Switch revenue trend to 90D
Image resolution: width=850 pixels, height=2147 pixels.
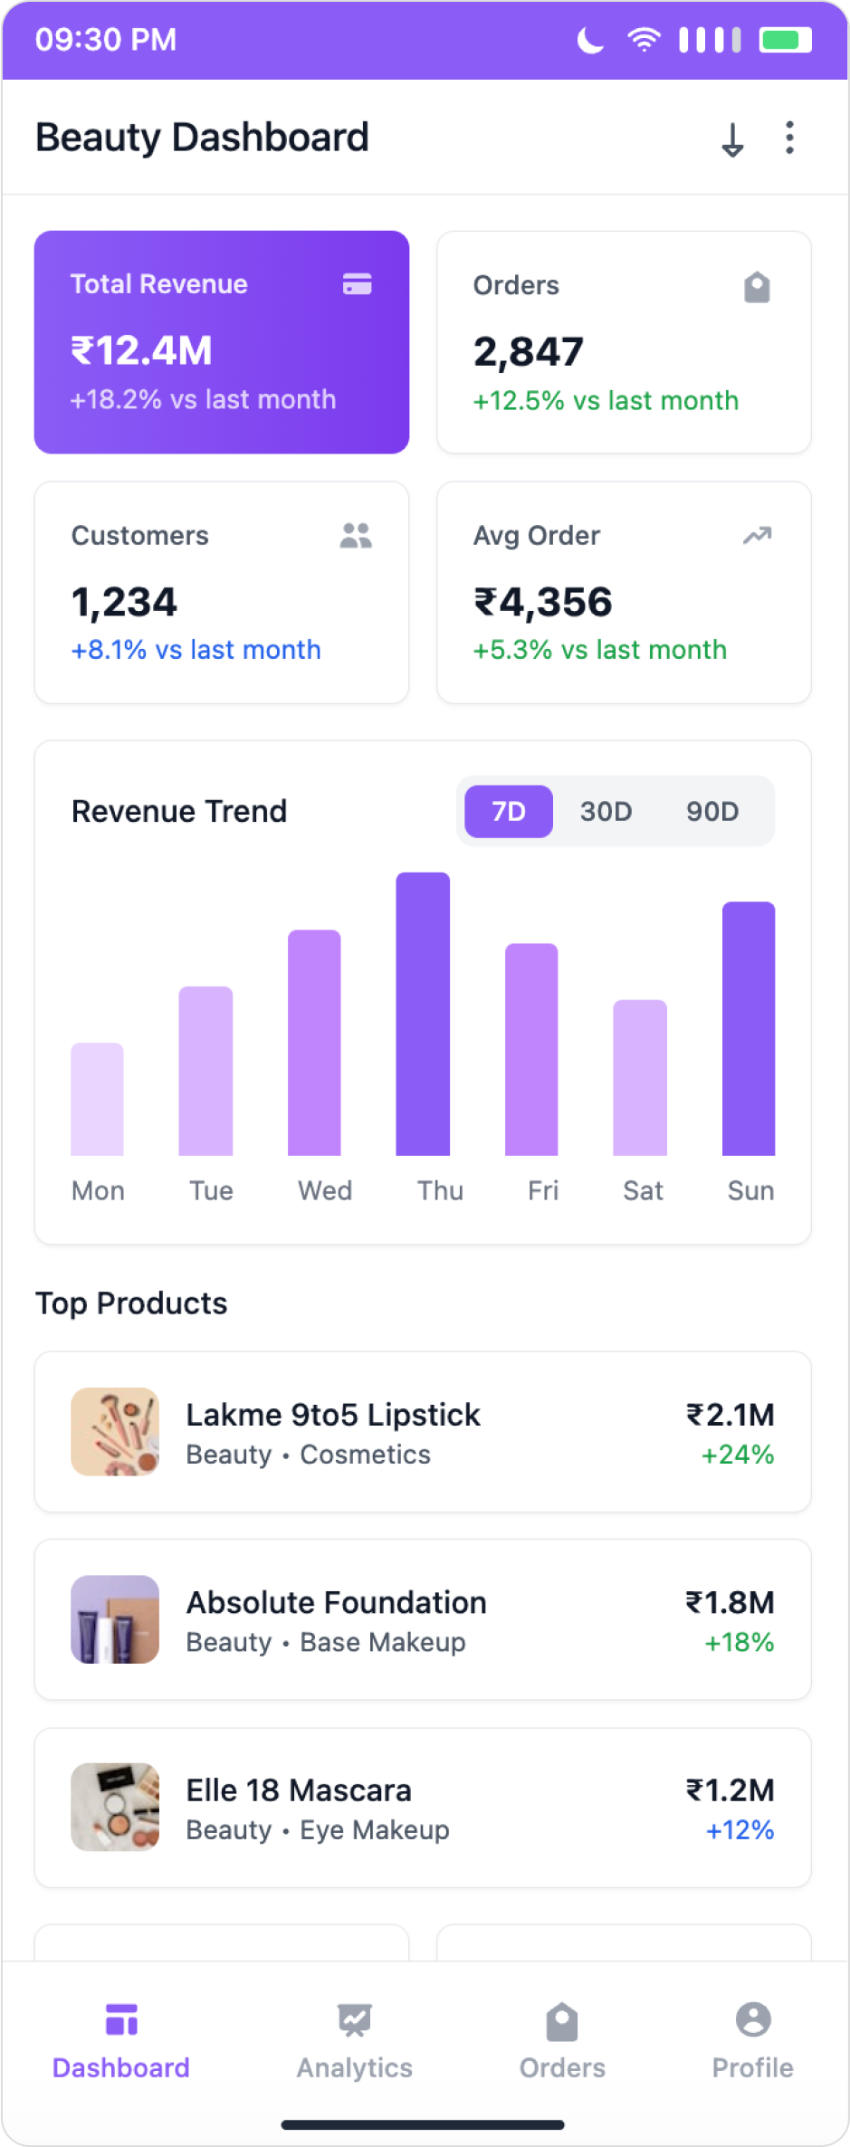click(x=712, y=811)
